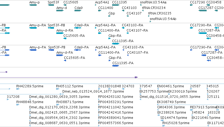The width and height of the screenshot is (224, 127).
Task: Click the CG43103 gene label
Action: [x=129, y=8]
